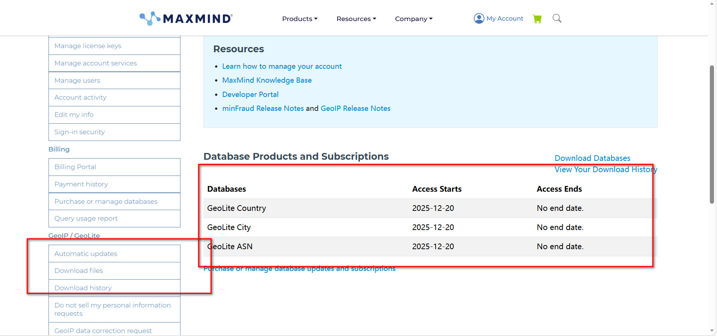Open the shopping cart icon
The image size is (717, 336).
[x=537, y=19]
